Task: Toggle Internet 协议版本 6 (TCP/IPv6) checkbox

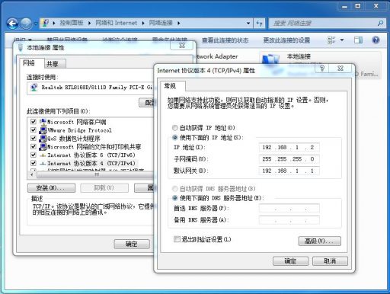Action: tap(33, 155)
